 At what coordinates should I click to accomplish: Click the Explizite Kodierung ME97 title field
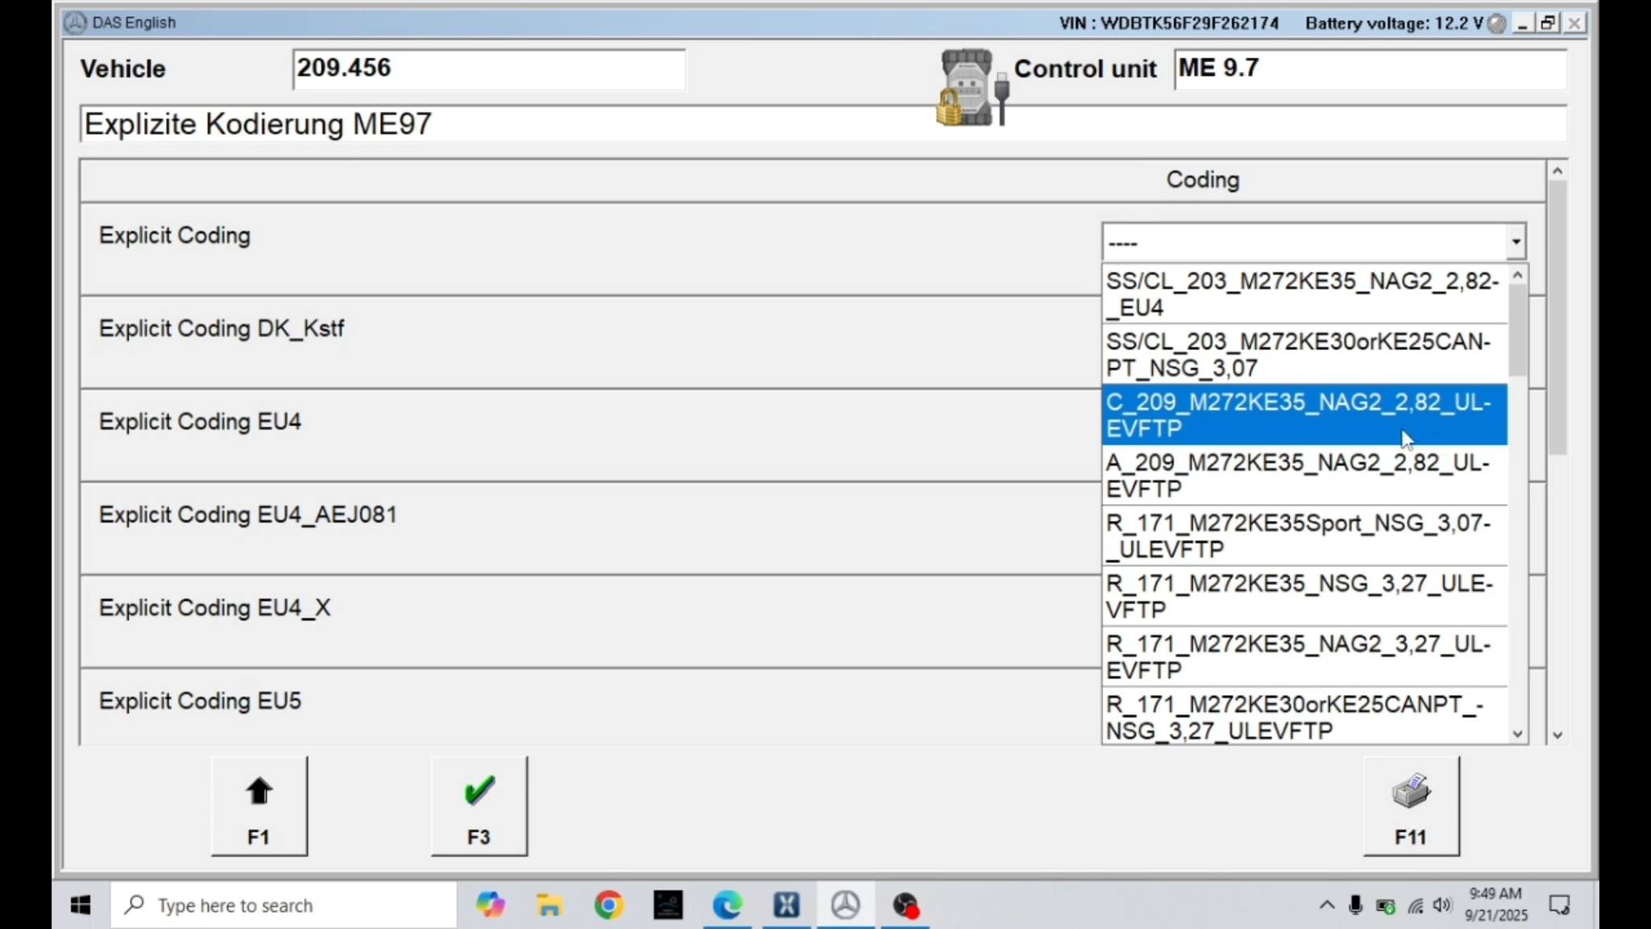pos(823,124)
